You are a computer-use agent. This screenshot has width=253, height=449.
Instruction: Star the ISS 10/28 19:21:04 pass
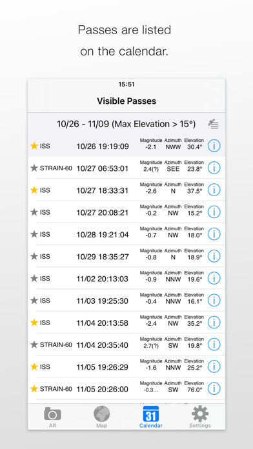click(x=34, y=234)
